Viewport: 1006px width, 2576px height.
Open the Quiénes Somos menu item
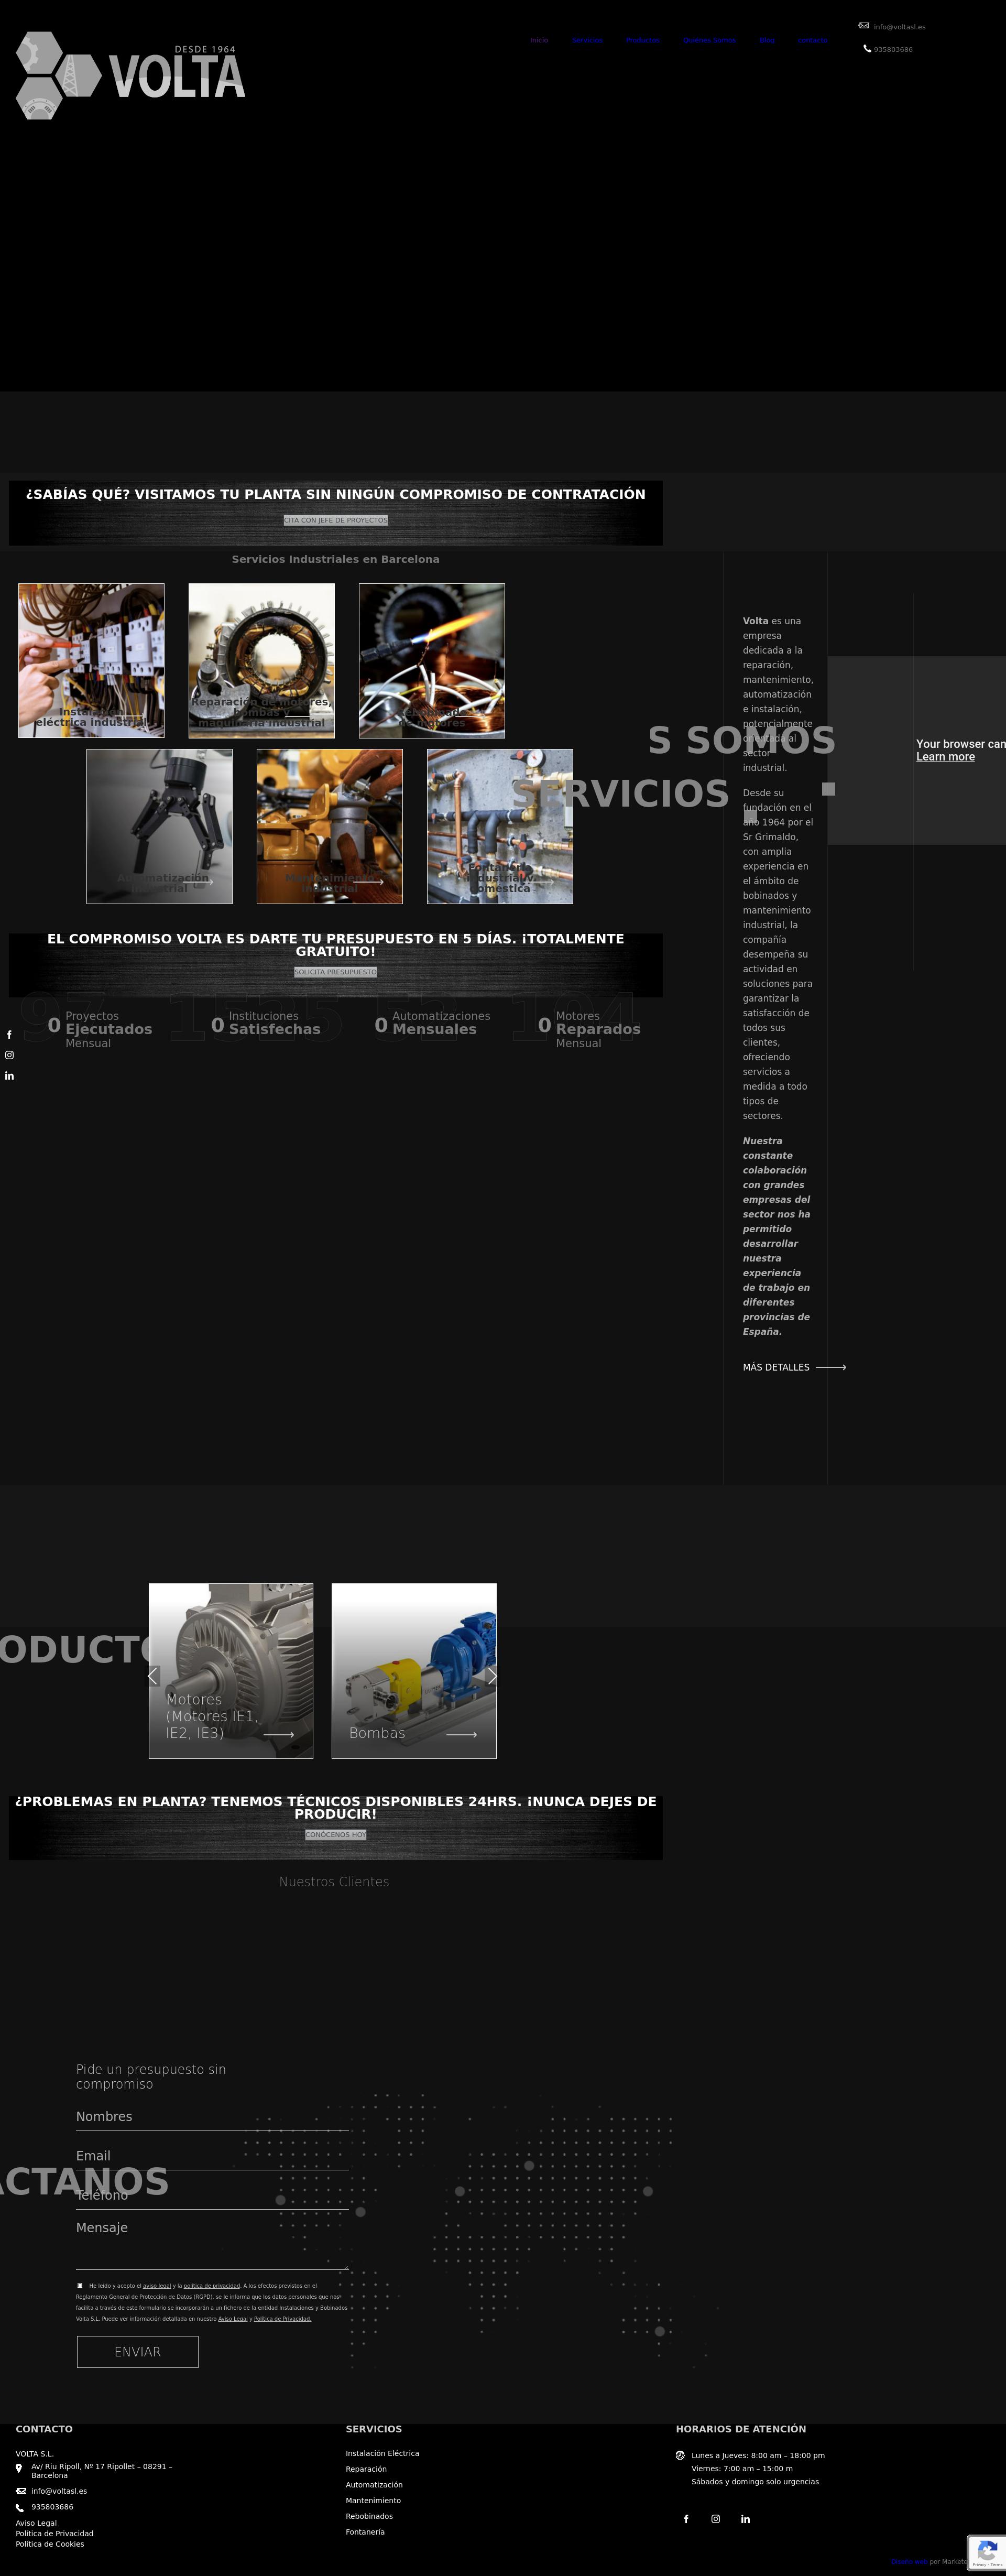point(709,40)
